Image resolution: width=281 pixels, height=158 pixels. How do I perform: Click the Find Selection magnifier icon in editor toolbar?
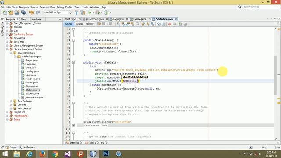[x=119, y=24]
